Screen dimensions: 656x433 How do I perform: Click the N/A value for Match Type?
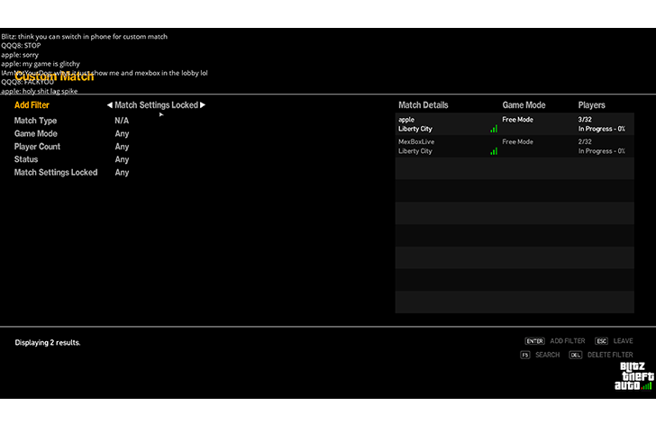(122, 121)
